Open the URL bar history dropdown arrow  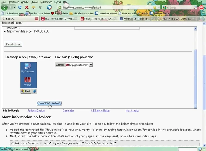[158, 7]
